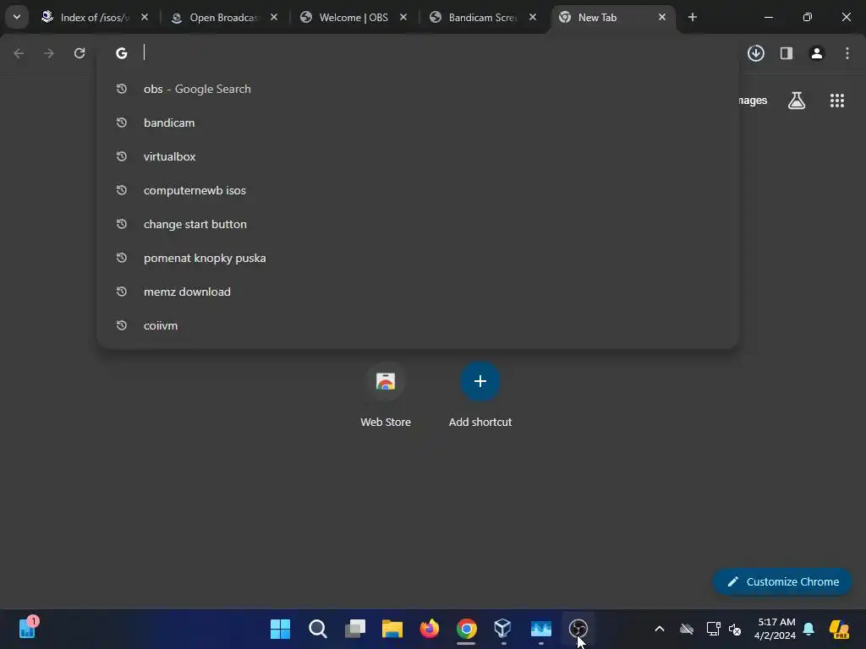Screen dimensions: 866x649
Task: Expand the hidden system tray icons
Action: click(660, 629)
